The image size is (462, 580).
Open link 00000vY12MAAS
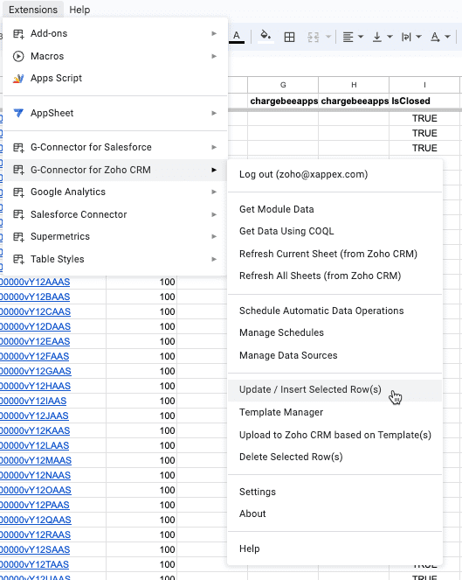pyautogui.click(x=36, y=460)
